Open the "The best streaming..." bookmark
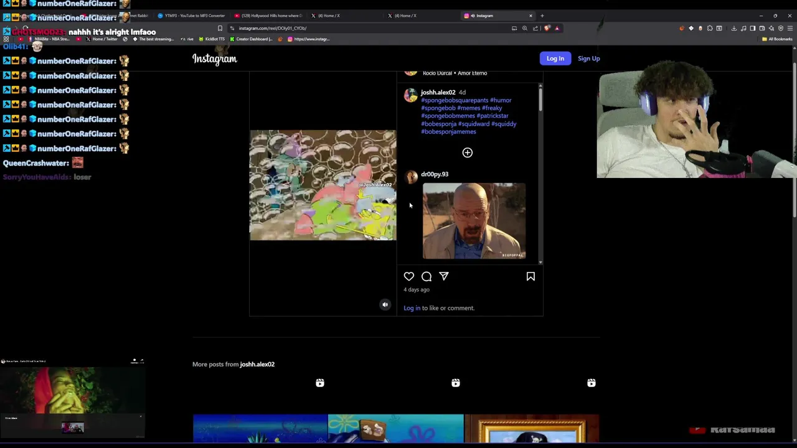This screenshot has width=797, height=448. coord(153,39)
